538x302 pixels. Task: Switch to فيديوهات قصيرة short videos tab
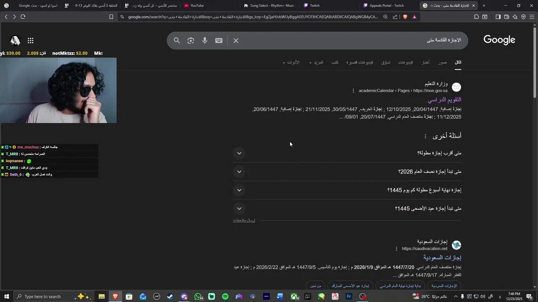click(359, 62)
